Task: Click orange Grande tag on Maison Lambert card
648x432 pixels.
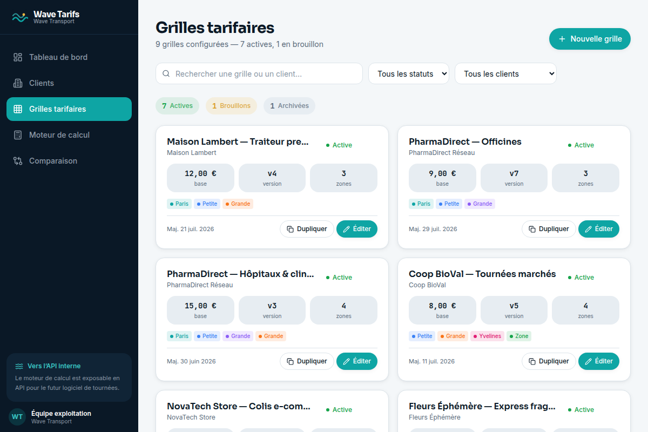Action: coord(238,204)
